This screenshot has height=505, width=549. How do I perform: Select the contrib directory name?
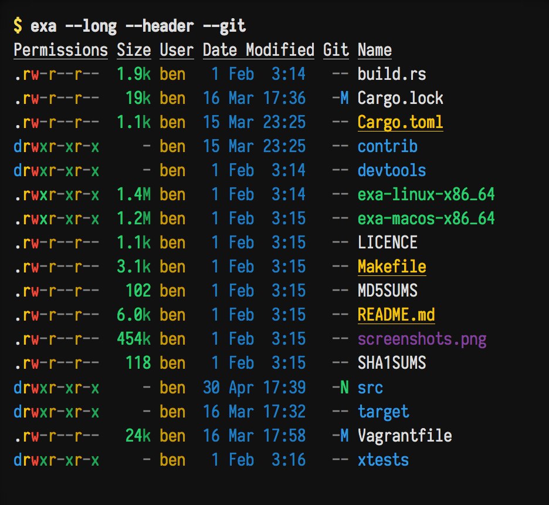(387, 146)
